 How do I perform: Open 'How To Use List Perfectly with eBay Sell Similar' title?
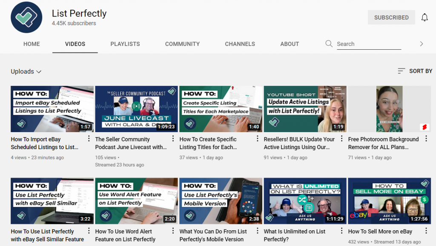pyautogui.click(x=47, y=235)
